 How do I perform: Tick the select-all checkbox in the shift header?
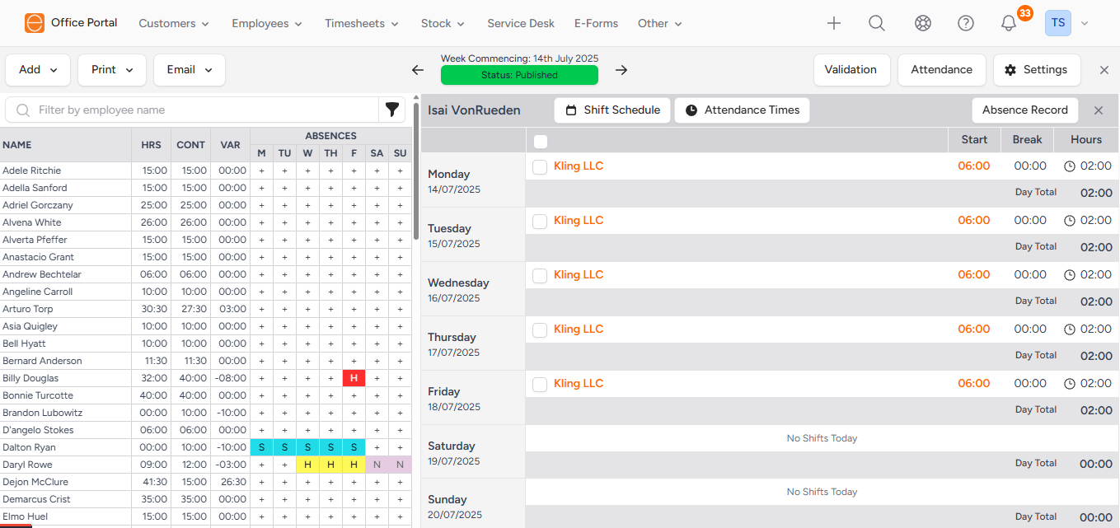click(x=541, y=141)
